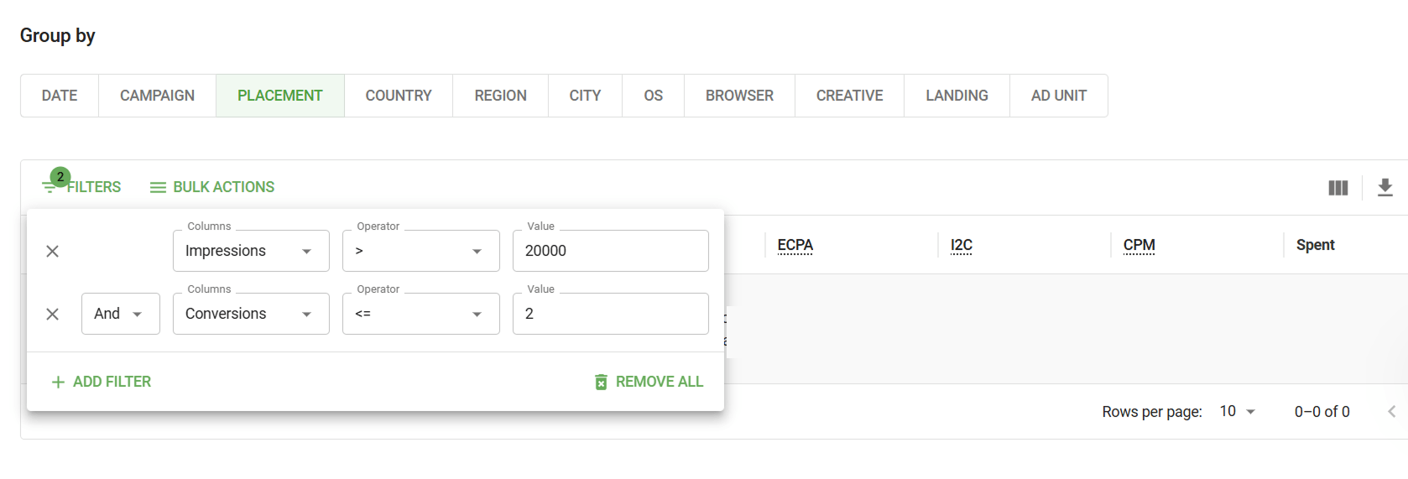Viewport: 1408px width, 479px height.
Task: Click Remove All filters button
Action: click(x=649, y=382)
